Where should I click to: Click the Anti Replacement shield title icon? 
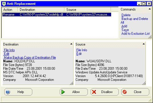(4, 4)
